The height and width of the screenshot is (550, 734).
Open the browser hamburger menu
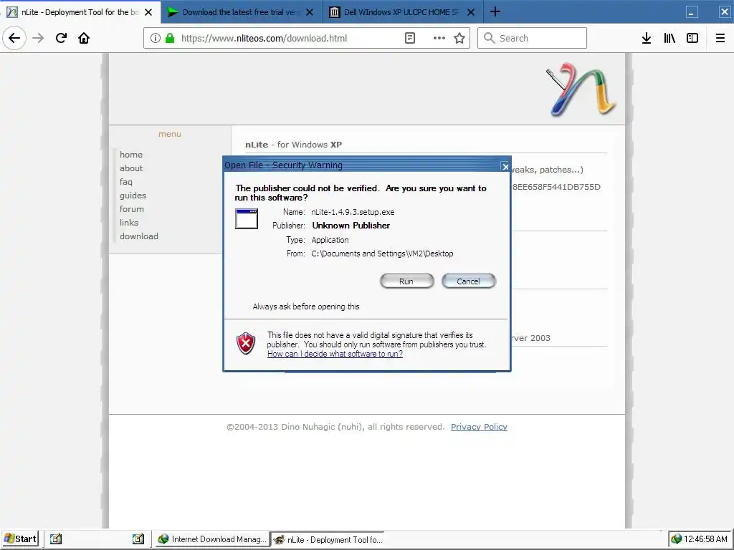tap(720, 38)
